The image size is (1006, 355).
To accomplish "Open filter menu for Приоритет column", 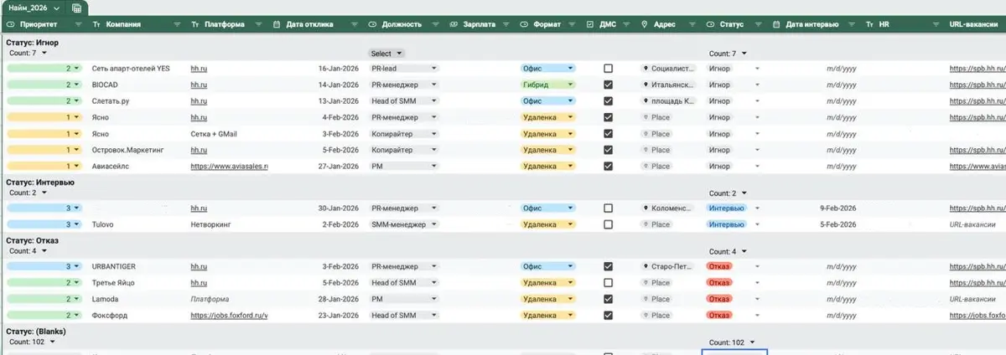I will (x=77, y=25).
